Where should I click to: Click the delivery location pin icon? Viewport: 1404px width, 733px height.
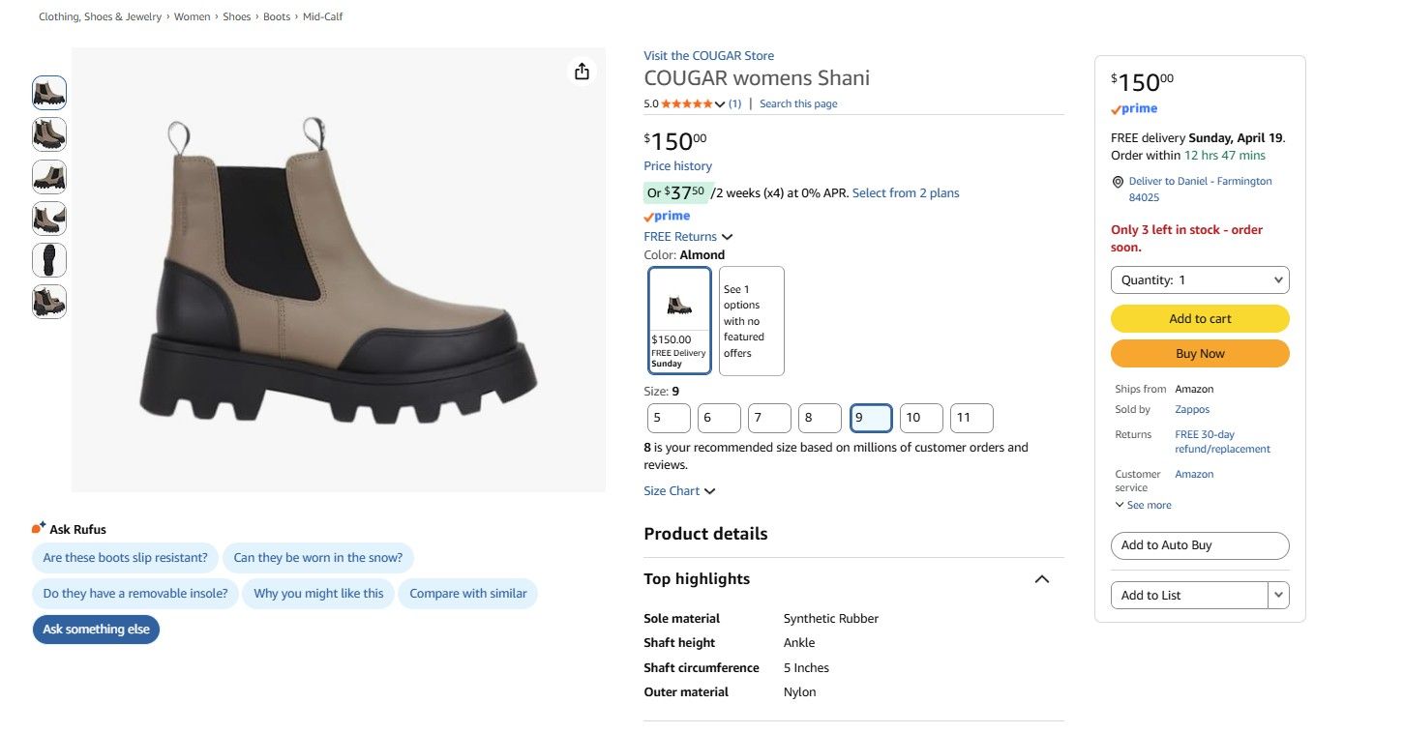pyautogui.click(x=1118, y=182)
